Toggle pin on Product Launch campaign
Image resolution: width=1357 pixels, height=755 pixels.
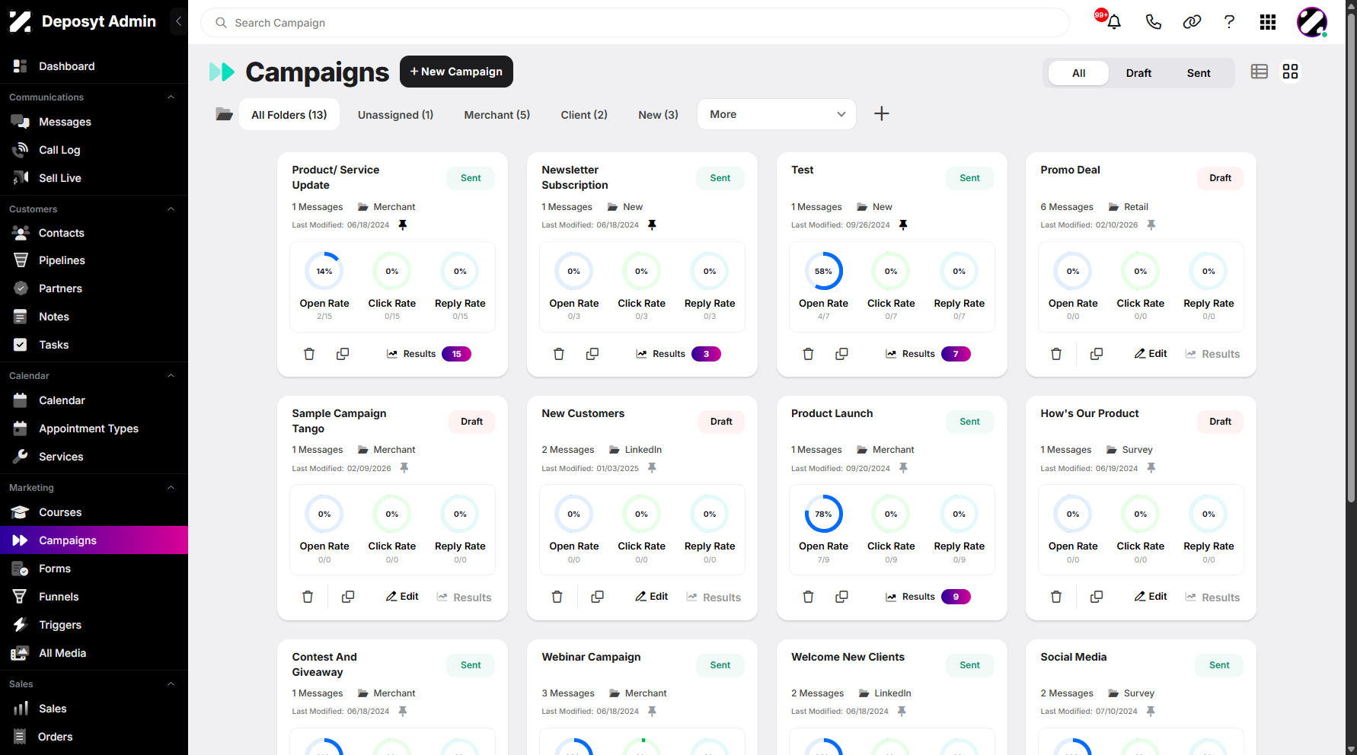pyautogui.click(x=903, y=468)
